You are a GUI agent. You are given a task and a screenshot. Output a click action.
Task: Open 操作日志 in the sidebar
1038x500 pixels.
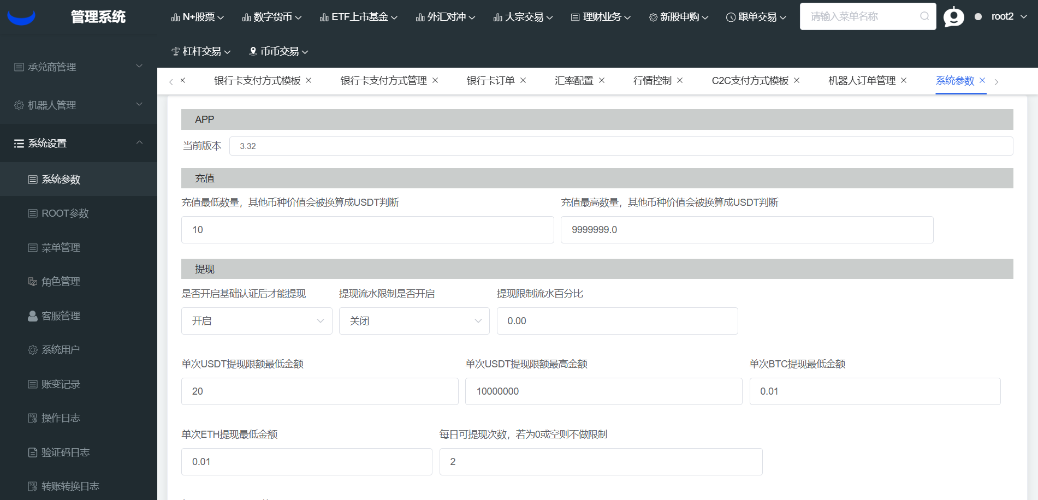pos(61,418)
